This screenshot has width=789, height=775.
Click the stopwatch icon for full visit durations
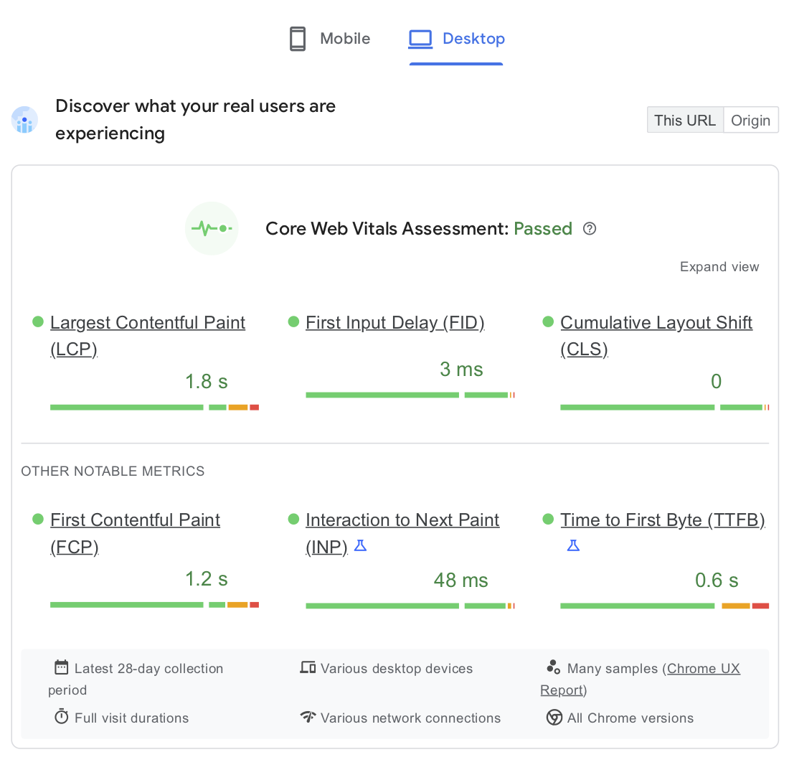[61, 716]
